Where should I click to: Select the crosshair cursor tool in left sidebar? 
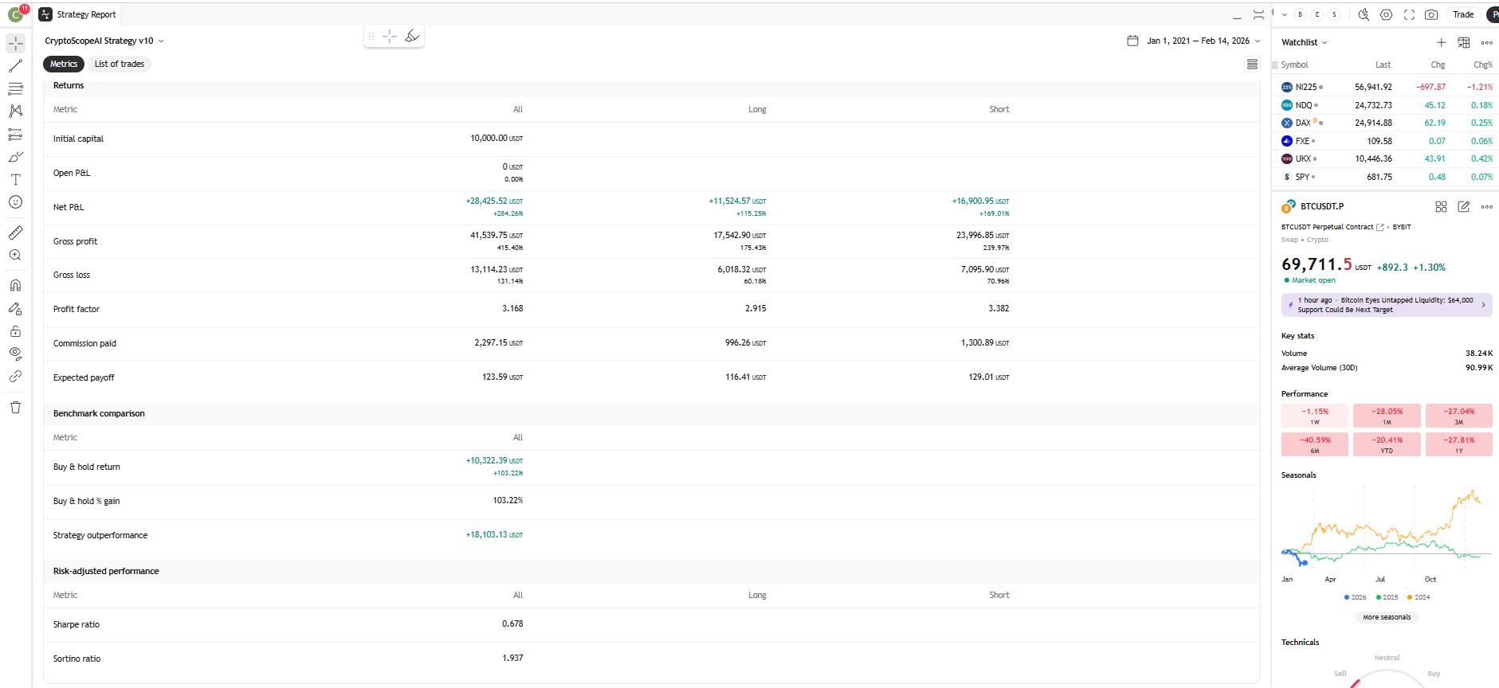point(15,43)
